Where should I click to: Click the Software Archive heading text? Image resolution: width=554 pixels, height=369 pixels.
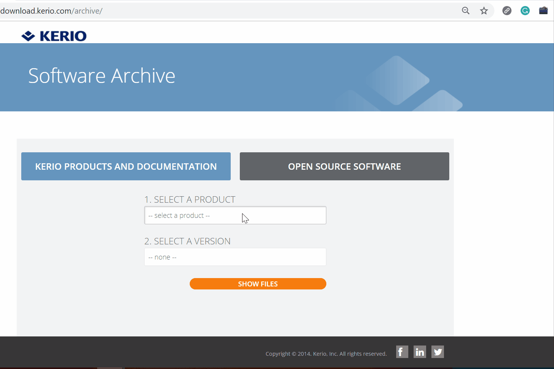[x=102, y=76]
